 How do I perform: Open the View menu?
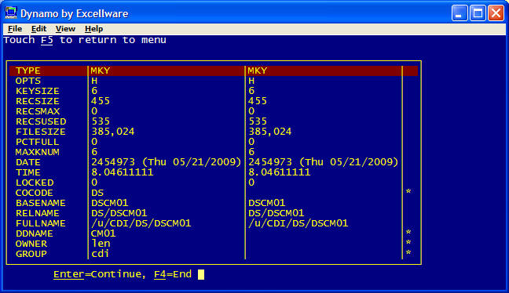65,29
